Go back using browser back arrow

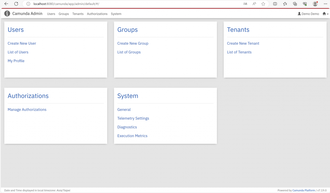point(6,4)
